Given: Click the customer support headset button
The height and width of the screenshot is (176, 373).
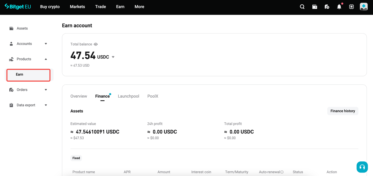Looking at the screenshot, I should click(362, 167).
